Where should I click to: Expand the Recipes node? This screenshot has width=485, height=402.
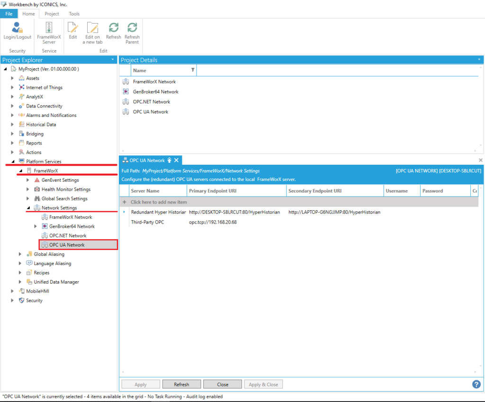20,273
